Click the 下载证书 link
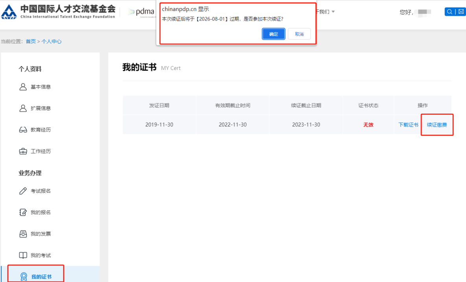The height and width of the screenshot is (282, 466). [408, 124]
